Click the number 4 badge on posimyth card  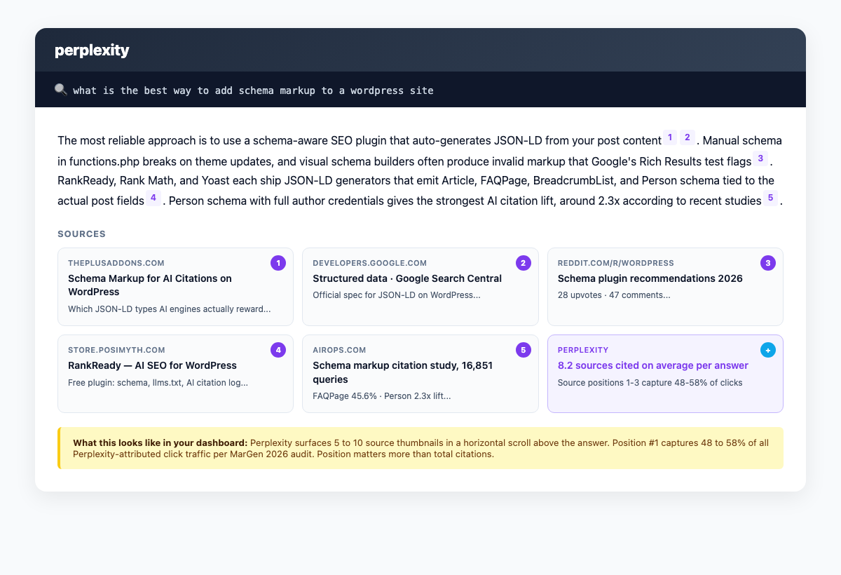coord(278,350)
